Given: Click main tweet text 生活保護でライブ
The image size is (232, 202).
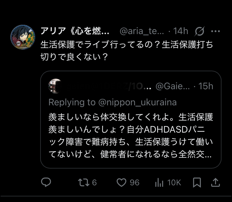Looking at the screenshot, I should pos(127,51).
